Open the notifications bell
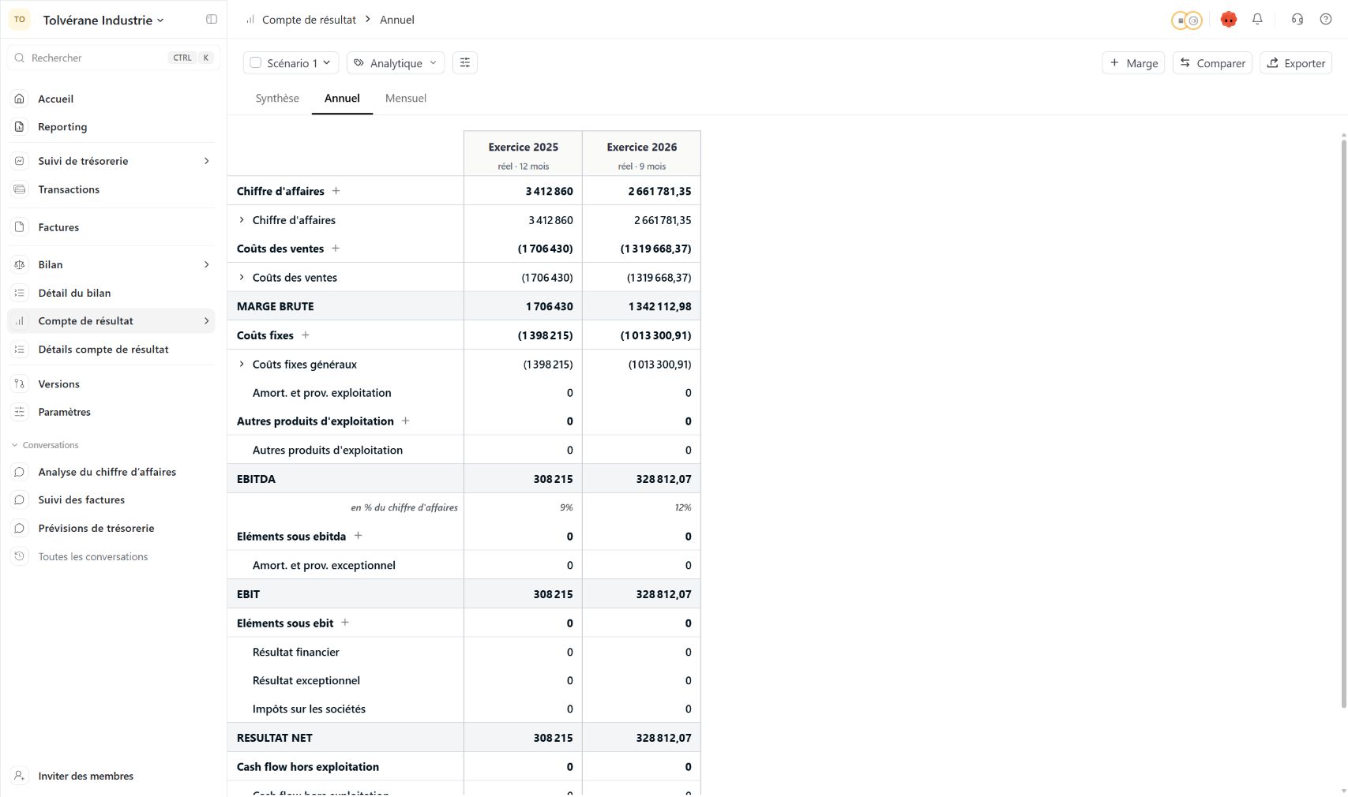The image size is (1348, 797). click(x=1257, y=20)
